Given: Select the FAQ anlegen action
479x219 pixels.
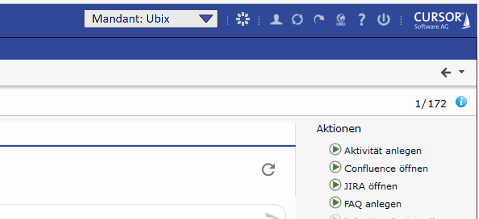Looking at the screenshot, I should point(372,204).
